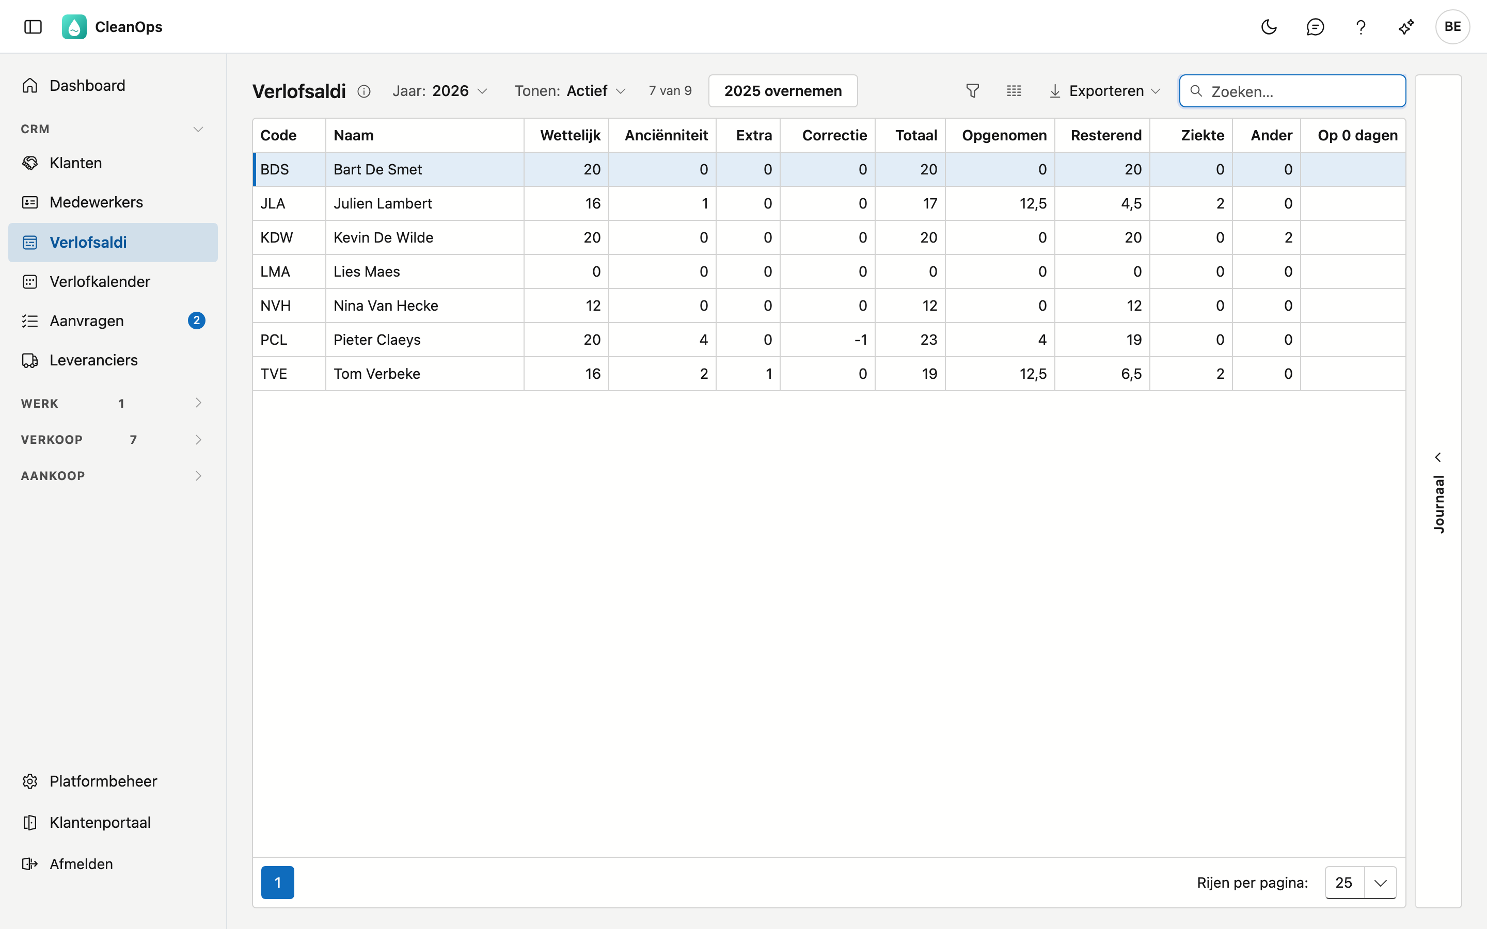Click the AI sparkle icon

[x=1406, y=26]
